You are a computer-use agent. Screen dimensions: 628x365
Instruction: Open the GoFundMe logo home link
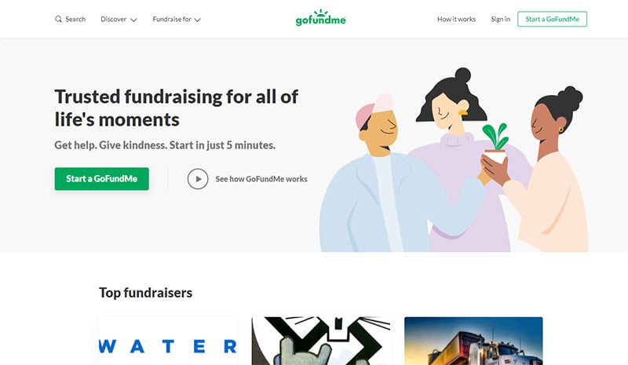point(320,17)
